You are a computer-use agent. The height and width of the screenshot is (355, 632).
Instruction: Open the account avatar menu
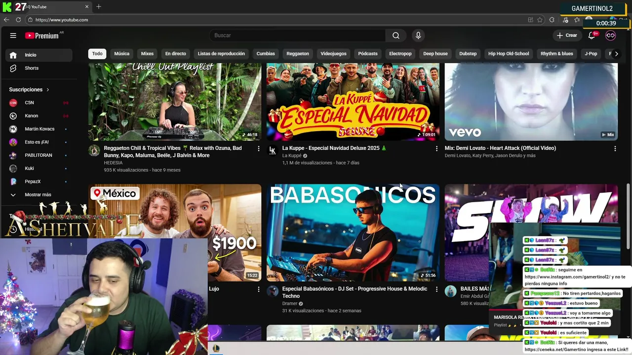pyautogui.click(x=611, y=35)
